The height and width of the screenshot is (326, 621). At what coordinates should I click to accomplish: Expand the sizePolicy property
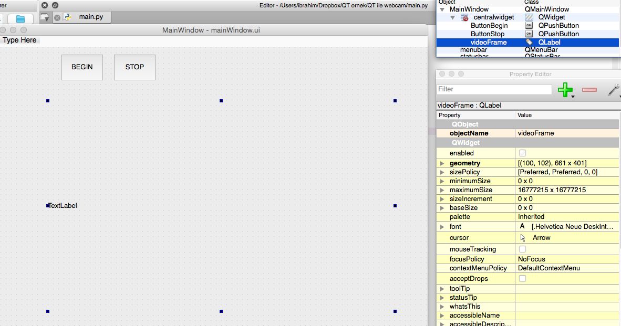tap(442, 172)
